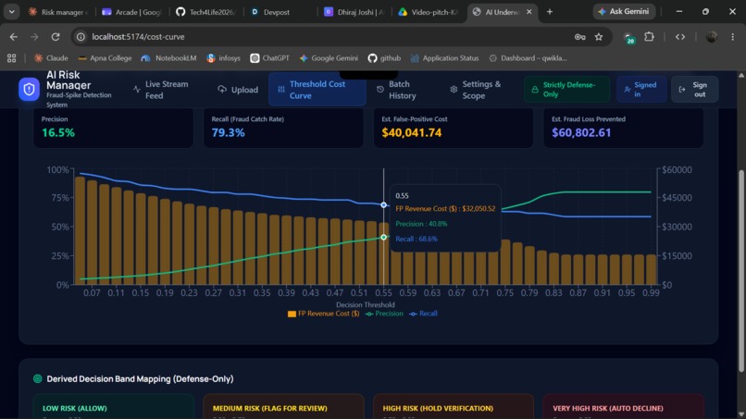
Task: Switch to the Arcade Google browser tab
Action: click(132, 12)
